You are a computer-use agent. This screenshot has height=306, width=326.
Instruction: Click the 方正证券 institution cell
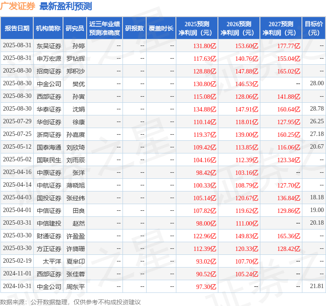pyautogui.click(x=49, y=249)
